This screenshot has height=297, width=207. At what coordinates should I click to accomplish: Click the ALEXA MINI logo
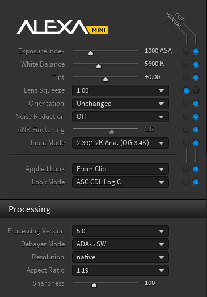62,27
